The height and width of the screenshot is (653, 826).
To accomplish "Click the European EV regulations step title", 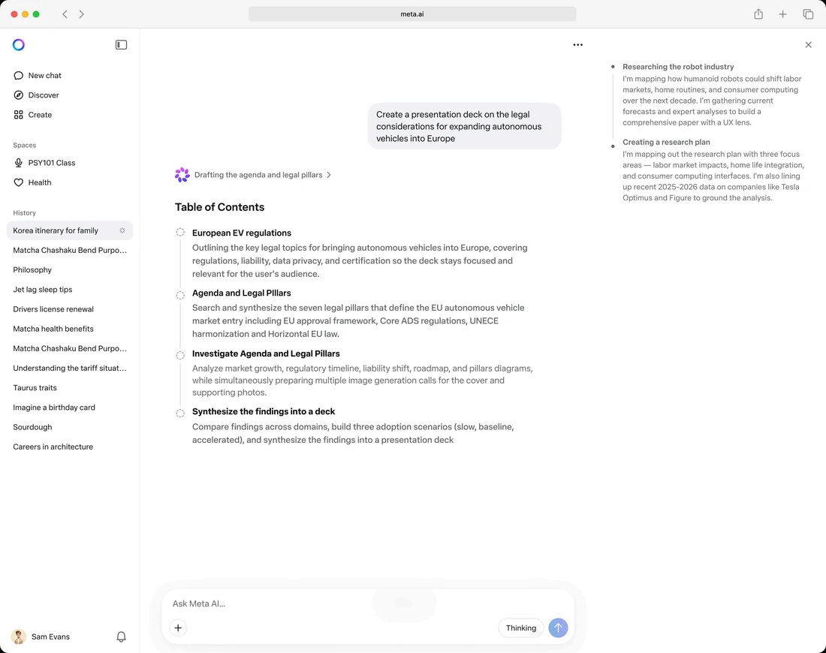I will (x=241, y=233).
